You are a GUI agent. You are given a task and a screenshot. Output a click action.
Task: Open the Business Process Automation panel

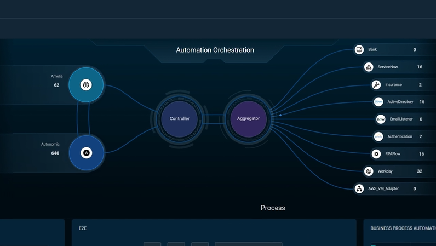pos(403,228)
